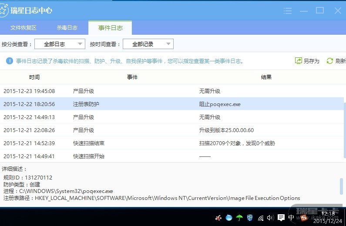The height and width of the screenshot is (226, 346).
Task: Select the 2015-12-21 22:08:26 row
Action: 172,130
